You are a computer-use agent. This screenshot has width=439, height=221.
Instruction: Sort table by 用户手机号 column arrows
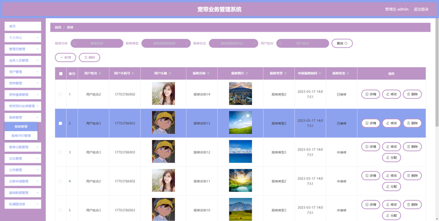point(132,74)
